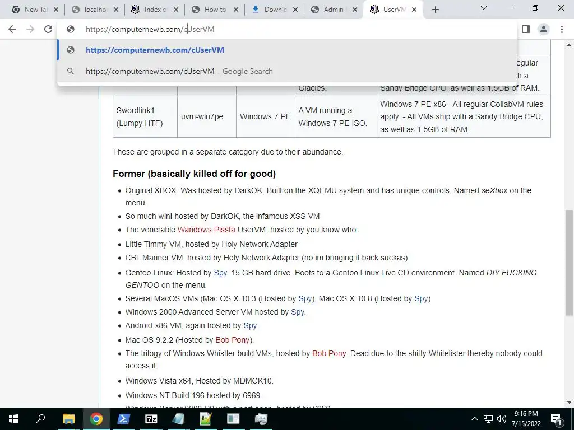Viewport: 574px width, 430px height.
Task: Open the Bob Pony link in Whistler build entry
Action: [328, 354]
